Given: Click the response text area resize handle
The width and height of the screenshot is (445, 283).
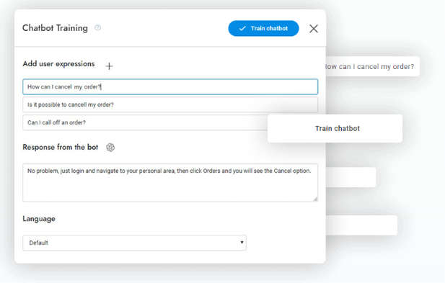Looking at the screenshot, I should pyautogui.click(x=315, y=199).
